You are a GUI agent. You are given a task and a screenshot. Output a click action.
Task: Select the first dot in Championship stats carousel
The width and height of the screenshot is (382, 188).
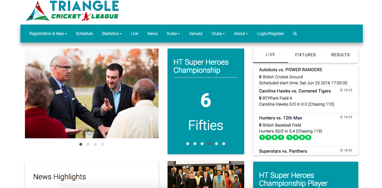pyautogui.click(x=188, y=144)
